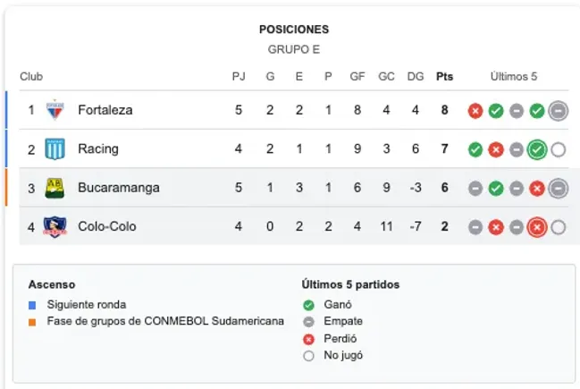Viewport: 580px width, 389px height.
Task: Open the Racing team name link
Action: 98,148
